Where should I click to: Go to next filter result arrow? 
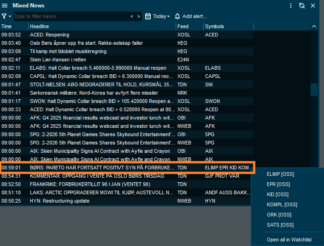click(x=138, y=16)
